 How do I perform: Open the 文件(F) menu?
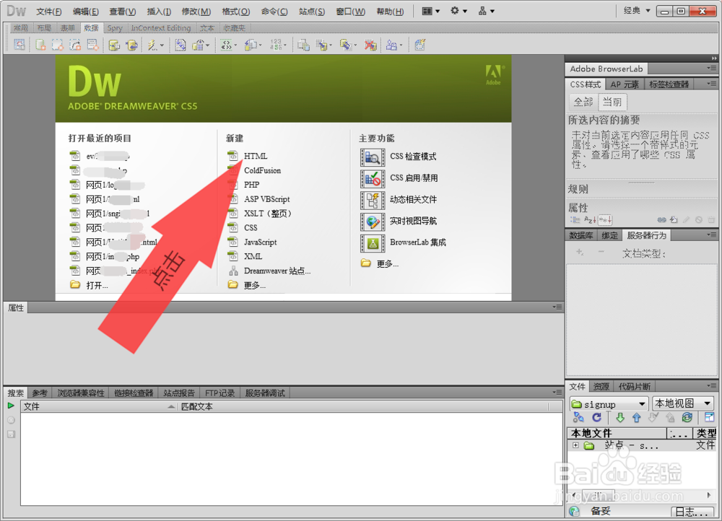pyautogui.click(x=49, y=12)
